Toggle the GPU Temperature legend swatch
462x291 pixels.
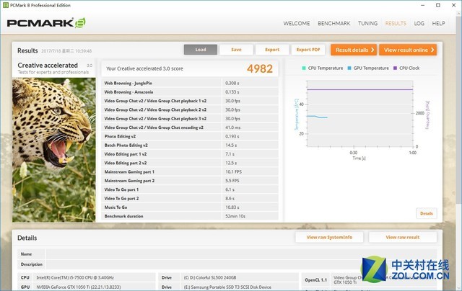pyautogui.click(x=349, y=68)
